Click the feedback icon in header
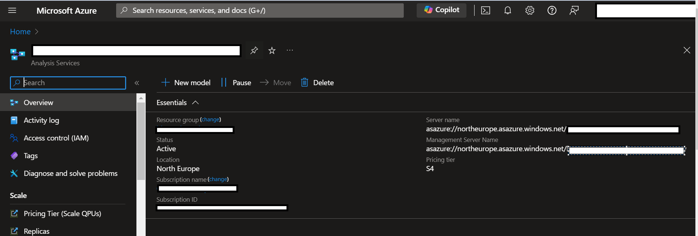 coord(574,10)
